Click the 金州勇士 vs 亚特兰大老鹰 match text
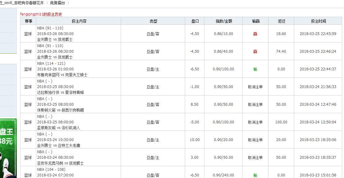344x178 pixels. tap(59, 145)
